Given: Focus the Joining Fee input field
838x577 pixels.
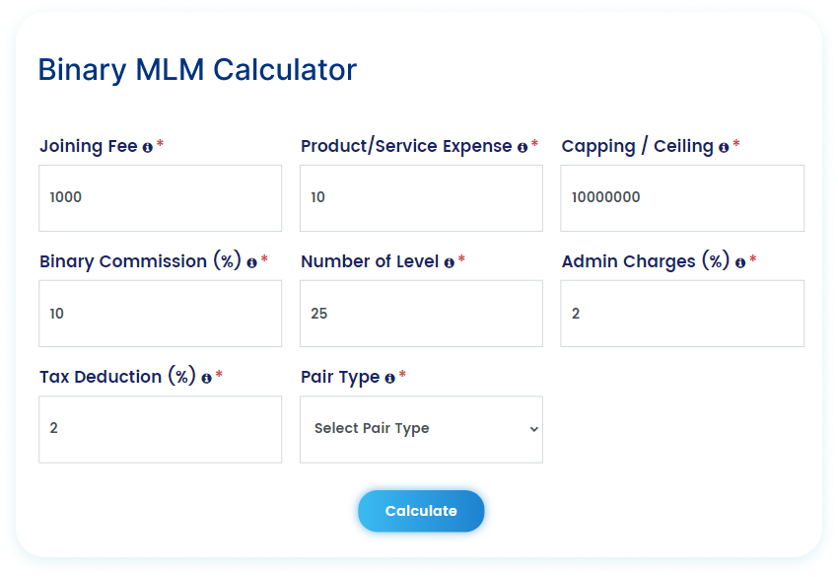Looking at the screenshot, I should click(161, 198).
